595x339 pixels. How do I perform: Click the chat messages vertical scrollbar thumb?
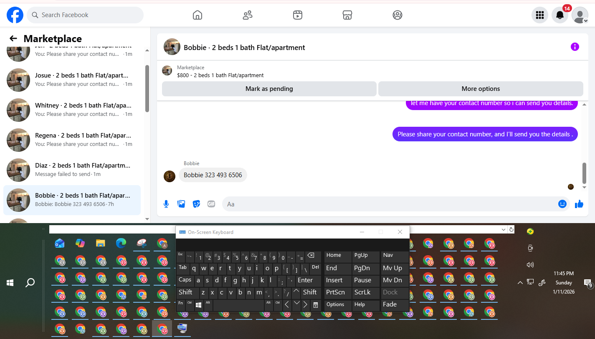(x=585, y=173)
